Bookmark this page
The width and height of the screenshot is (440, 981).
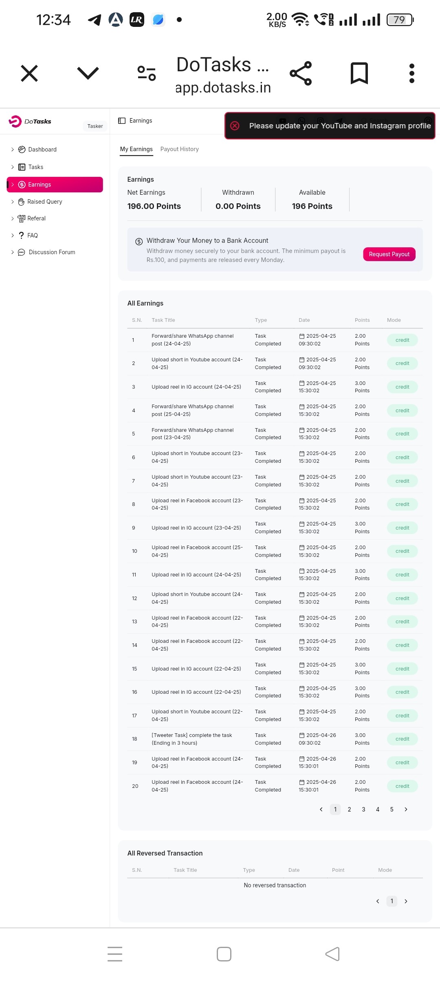359,73
